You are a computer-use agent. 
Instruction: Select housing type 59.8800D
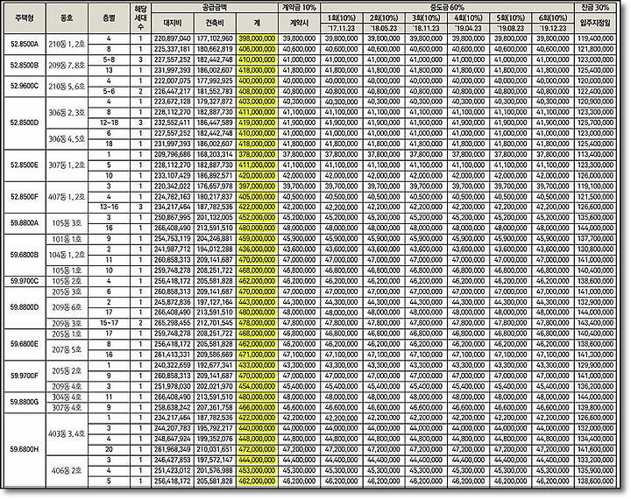click(x=25, y=307)
